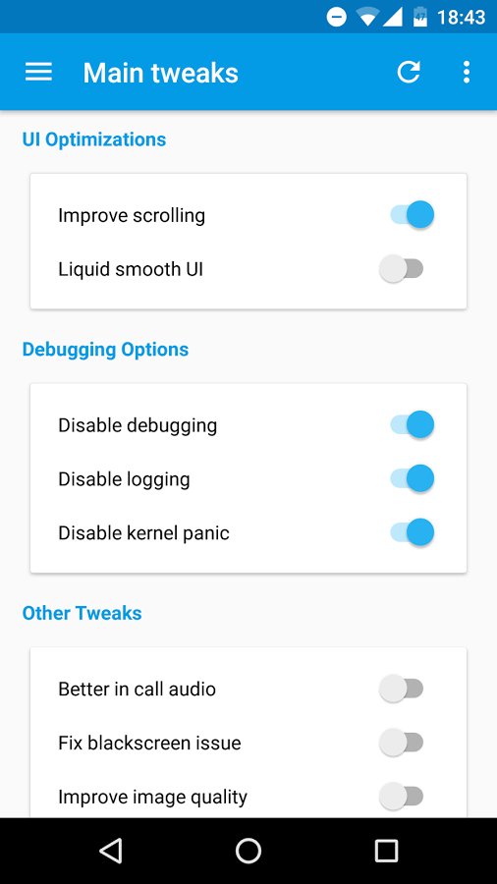
Task: Tap the recent apps square button
Action: [x=386, y=851]
